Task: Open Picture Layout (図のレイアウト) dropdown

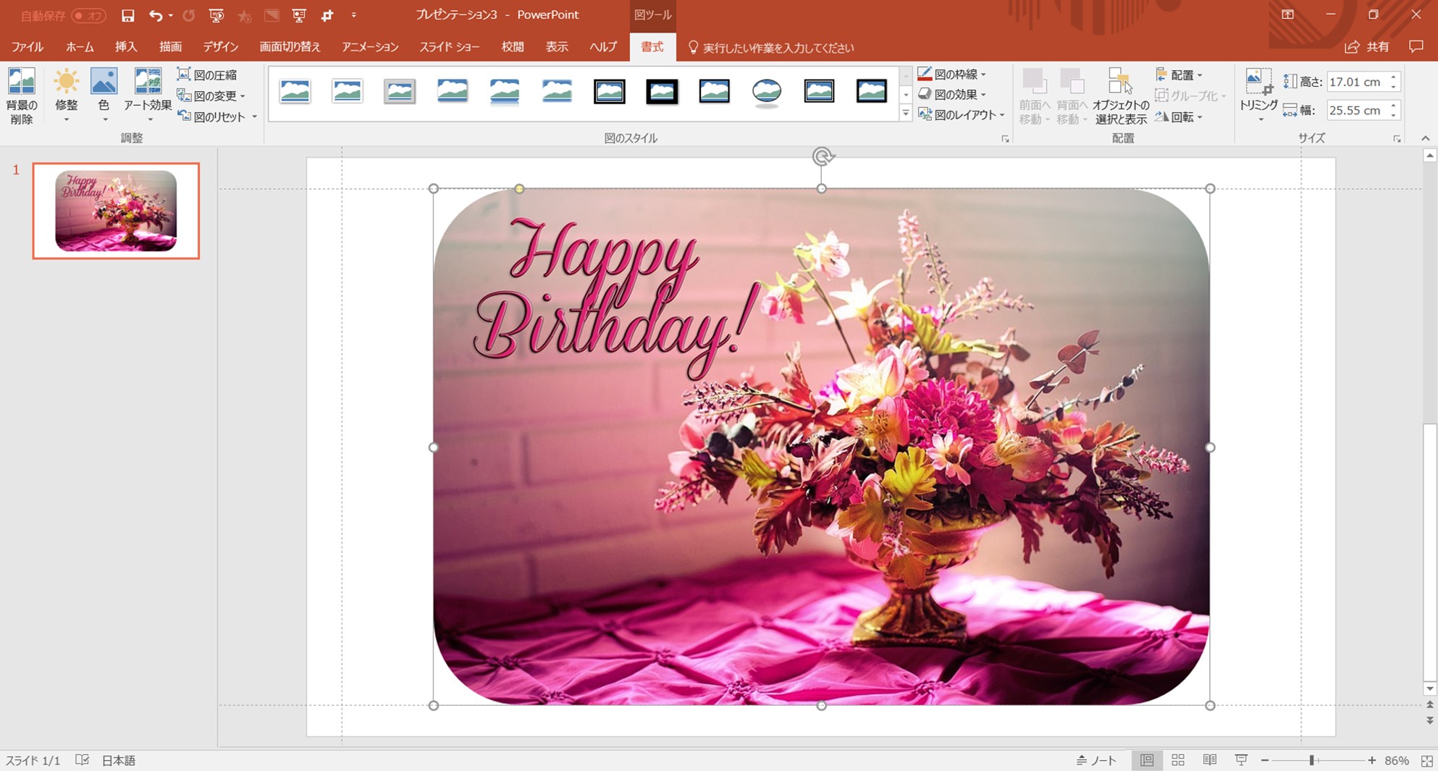Action: [962, 114]
